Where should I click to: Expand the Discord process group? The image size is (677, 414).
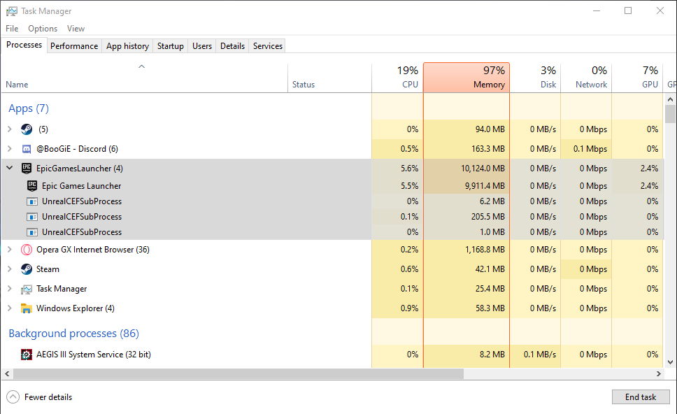coord(9,149)
